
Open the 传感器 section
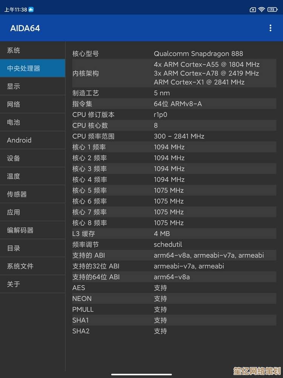click(32, 194)
